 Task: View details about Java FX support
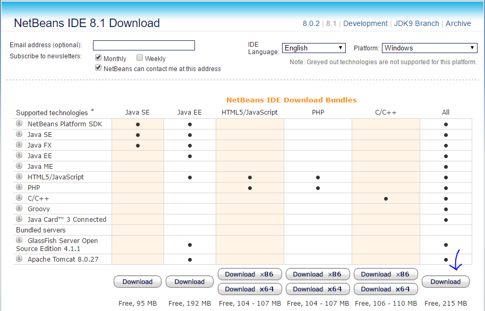(19, 145)
